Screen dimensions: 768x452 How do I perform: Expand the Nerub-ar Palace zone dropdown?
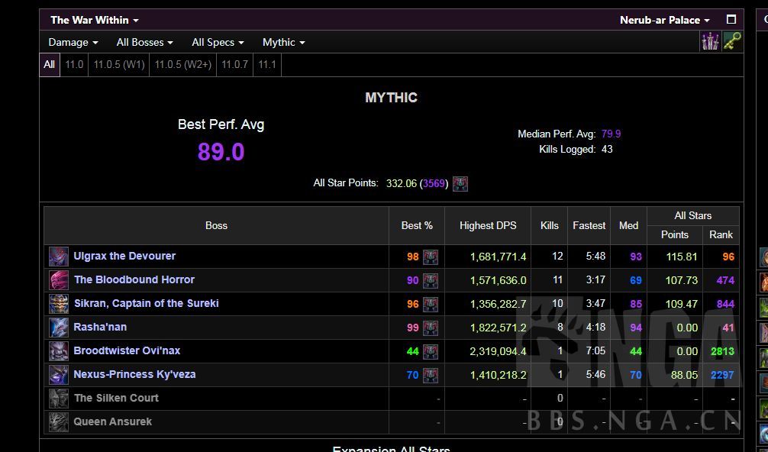pyautogui.click(x=664, y=20)
